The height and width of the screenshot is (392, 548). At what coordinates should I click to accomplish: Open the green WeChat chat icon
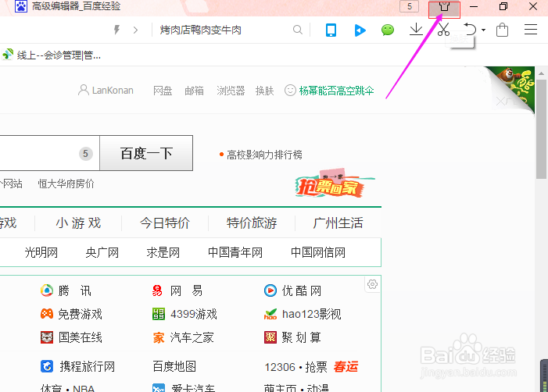388,30
